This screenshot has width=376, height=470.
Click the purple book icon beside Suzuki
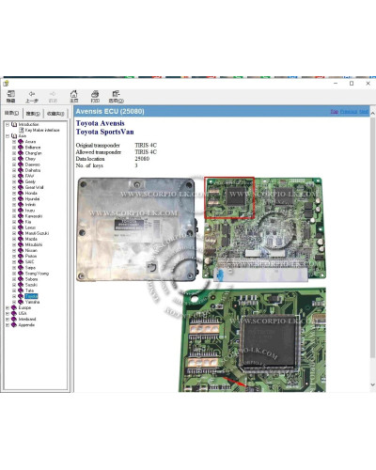[21, 285]
